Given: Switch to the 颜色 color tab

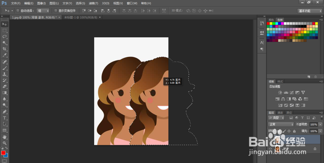Looking at the screenshot, I should (271, 20).
